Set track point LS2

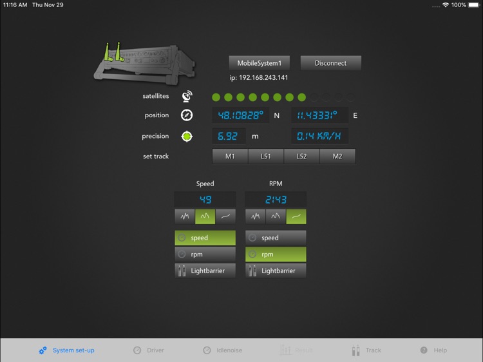coord(301,156)
